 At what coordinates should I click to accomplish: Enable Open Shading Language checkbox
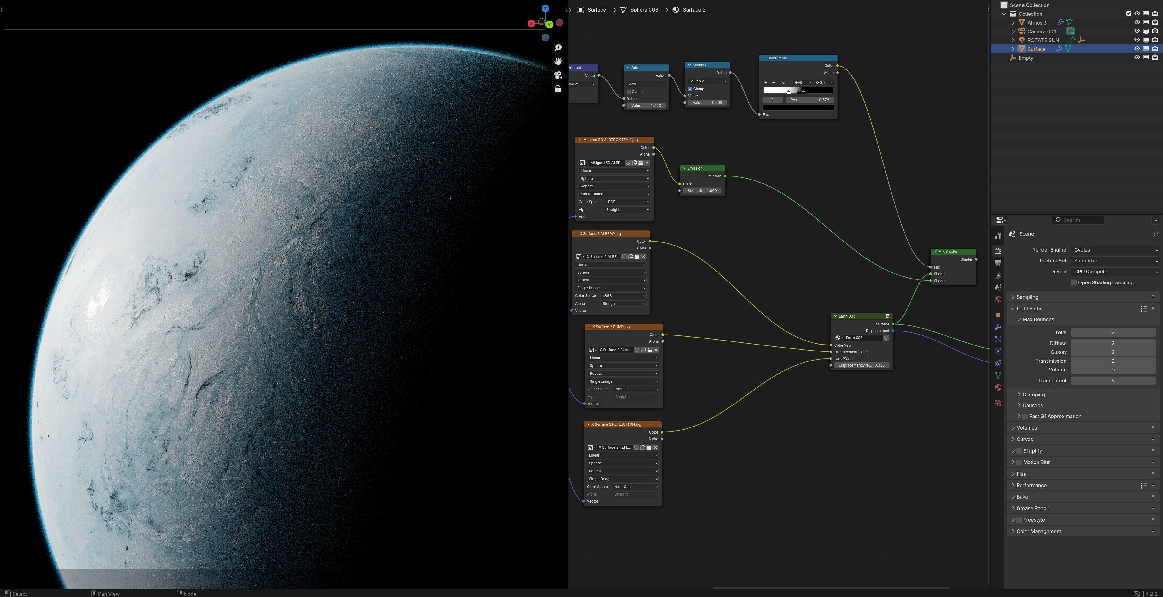(1074, 283)
